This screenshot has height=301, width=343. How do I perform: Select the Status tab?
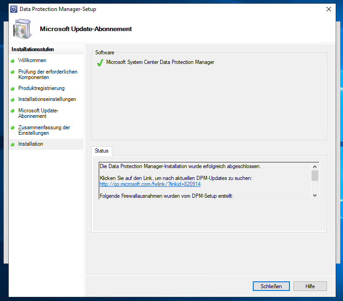pos(102,151)
